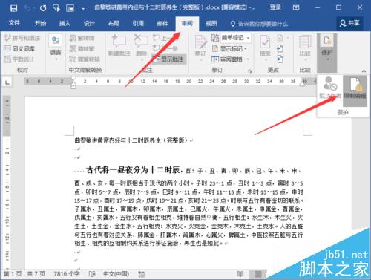Click 简繁转换 conversion options
The height and width of the screenshot is (280, 371).
point(85,59)
